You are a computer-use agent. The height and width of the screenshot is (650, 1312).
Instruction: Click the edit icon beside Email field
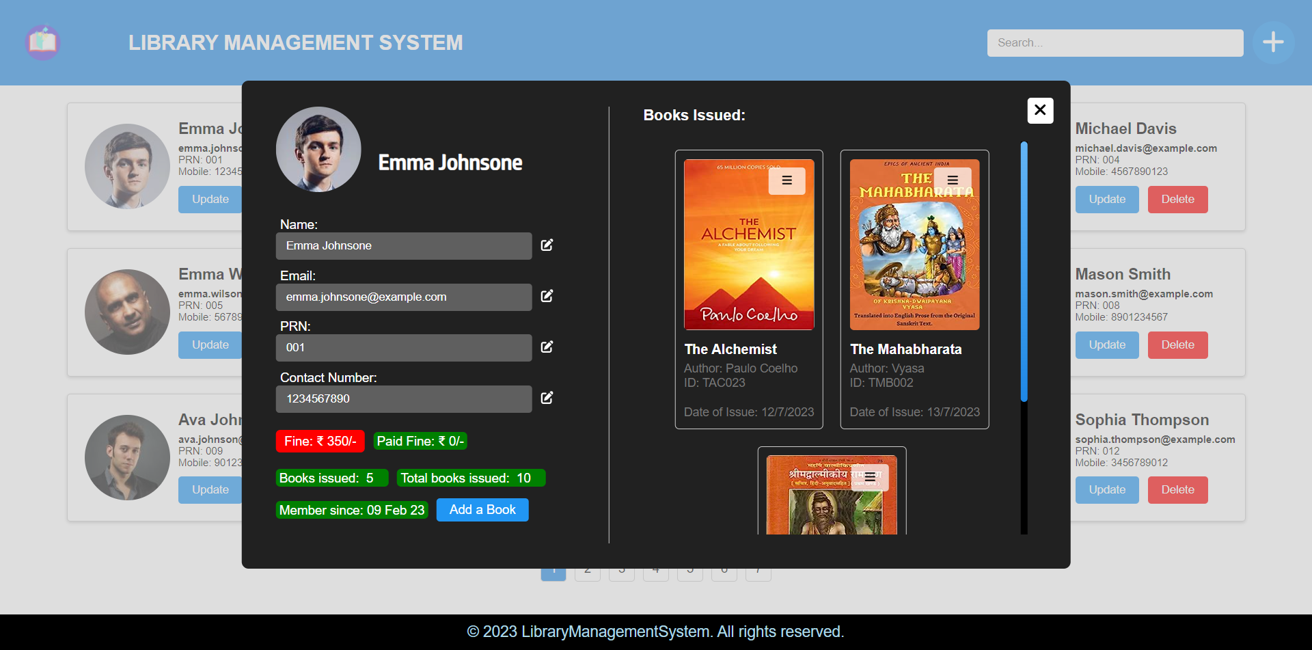pos(547,296)
